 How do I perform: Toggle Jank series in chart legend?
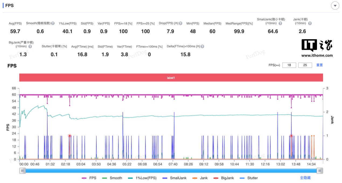click(x=200, y=178)
